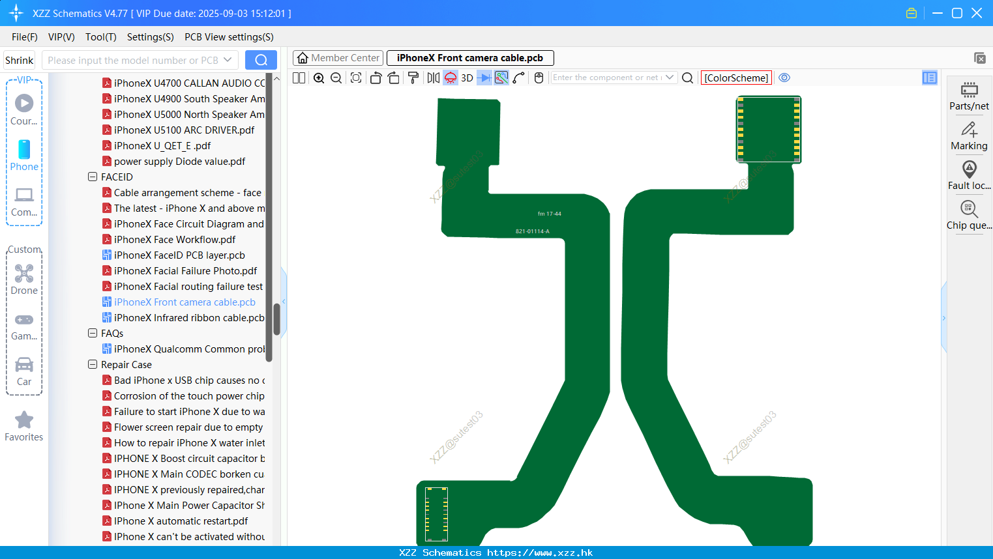Open the Courses section
993x559 pixels.
(24, 110)
